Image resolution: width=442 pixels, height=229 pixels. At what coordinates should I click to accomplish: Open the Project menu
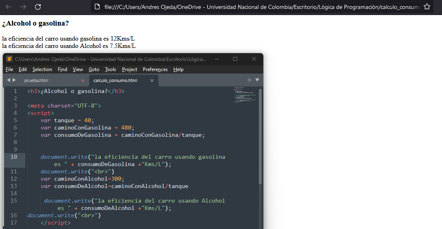[x=129, y=69]
